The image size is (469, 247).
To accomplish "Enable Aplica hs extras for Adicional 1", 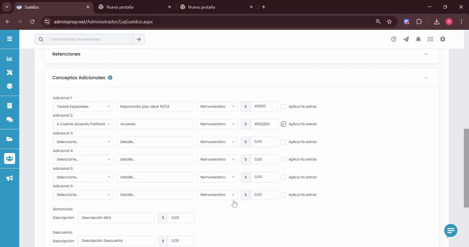I will (283, 106).
